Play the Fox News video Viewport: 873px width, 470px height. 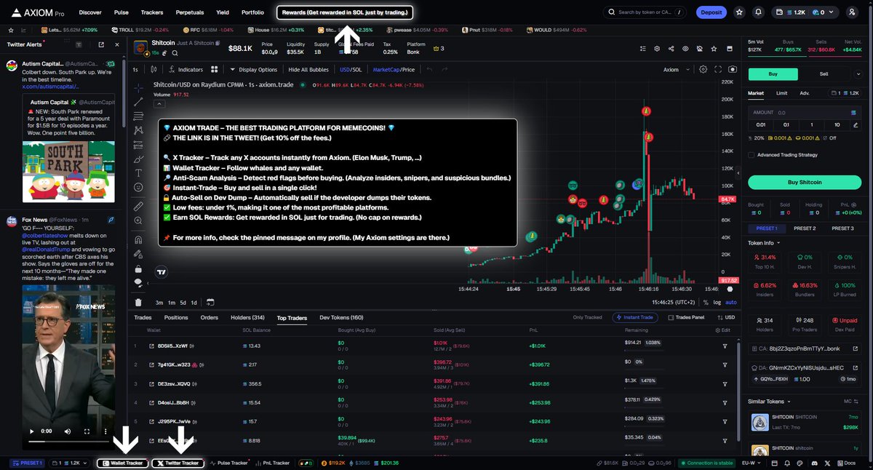coord(31,431)
